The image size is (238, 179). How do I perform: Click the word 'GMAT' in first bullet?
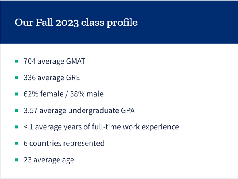pos(76,61)
